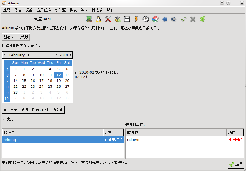This screenshot has height=171, width=246.
Task: Collapse the 改变 expander
Action: tap(4, 119)
